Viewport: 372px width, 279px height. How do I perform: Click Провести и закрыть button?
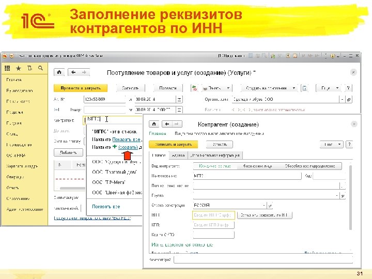click(81, 88)
